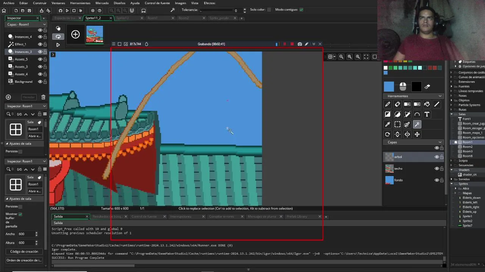The height and width of the screenshot is (272, 485).
Task: Click the Debug bug icon in the toolbar
Action: pyautogui.click(x=61, y=11)
